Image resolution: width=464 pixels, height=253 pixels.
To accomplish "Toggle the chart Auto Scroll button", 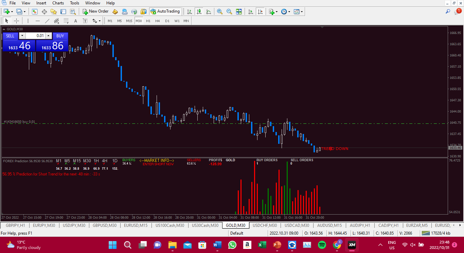I will tap(251, 12).
